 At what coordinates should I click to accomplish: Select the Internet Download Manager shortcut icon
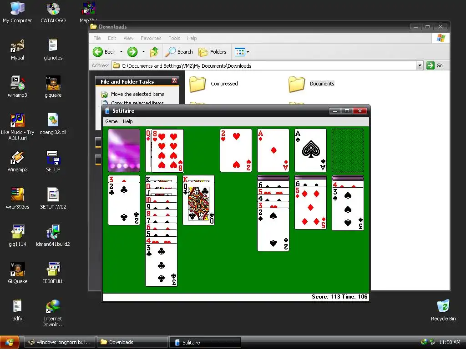click(x=53, y=314)
